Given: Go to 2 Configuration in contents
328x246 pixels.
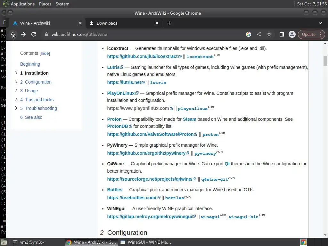Looking at the screenshot, I should [36, 82].
